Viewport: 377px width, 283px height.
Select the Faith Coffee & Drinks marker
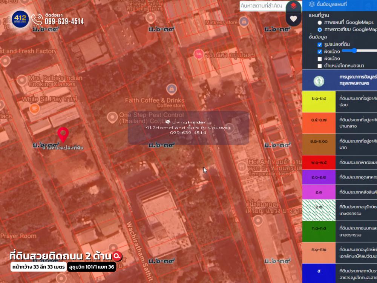point(172,89)
